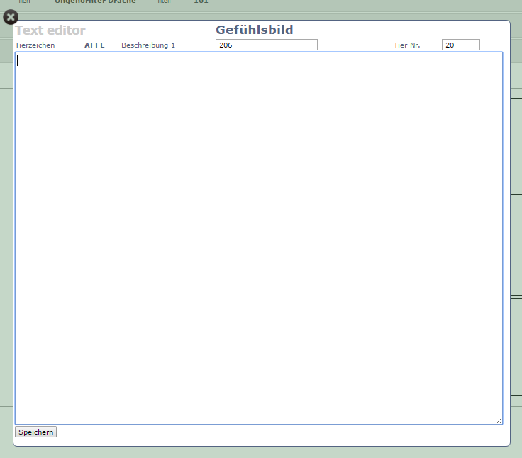Viewport: 522px width, 458px height.
Task: Click the Tier Nr. label
Action: pyautogui.click(x=407, y=45)
